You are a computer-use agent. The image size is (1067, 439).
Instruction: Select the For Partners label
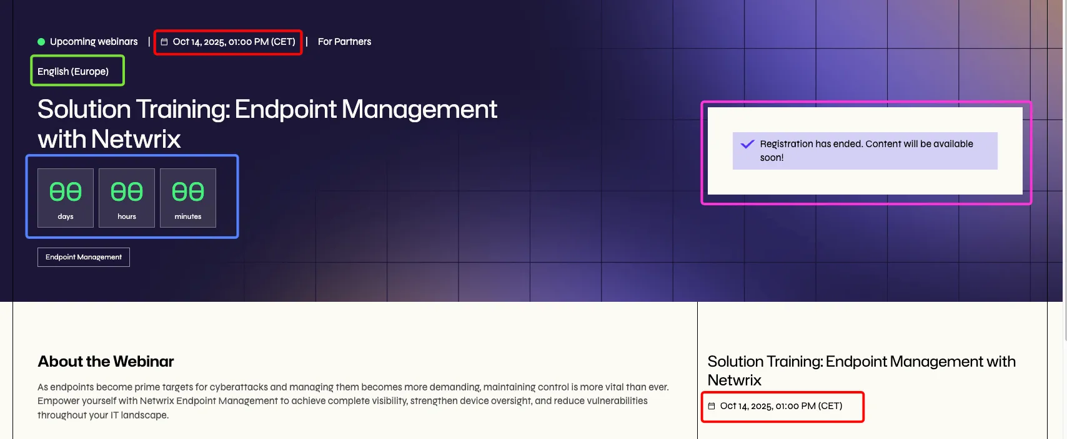(x=344, y=42)
